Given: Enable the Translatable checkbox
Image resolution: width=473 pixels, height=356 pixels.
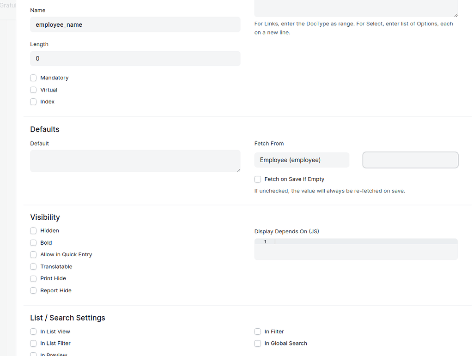Looking at the screenshot, I should (33, 267).
